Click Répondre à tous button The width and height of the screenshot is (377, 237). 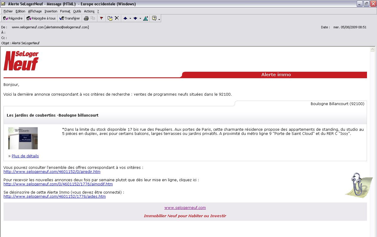coord(41,18)
